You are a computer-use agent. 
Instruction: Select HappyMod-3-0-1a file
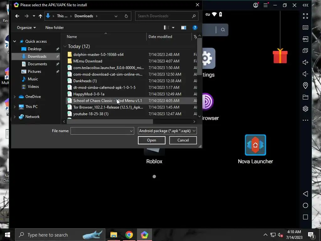pos(131,94)
